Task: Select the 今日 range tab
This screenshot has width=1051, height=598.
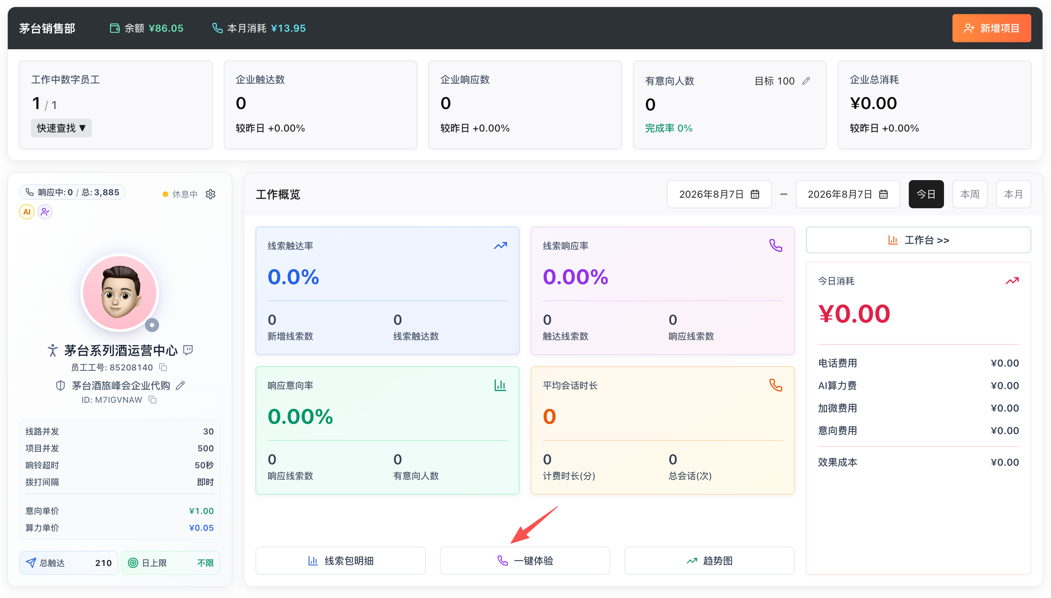Action: pyautogui.click(x=926, y=194)
